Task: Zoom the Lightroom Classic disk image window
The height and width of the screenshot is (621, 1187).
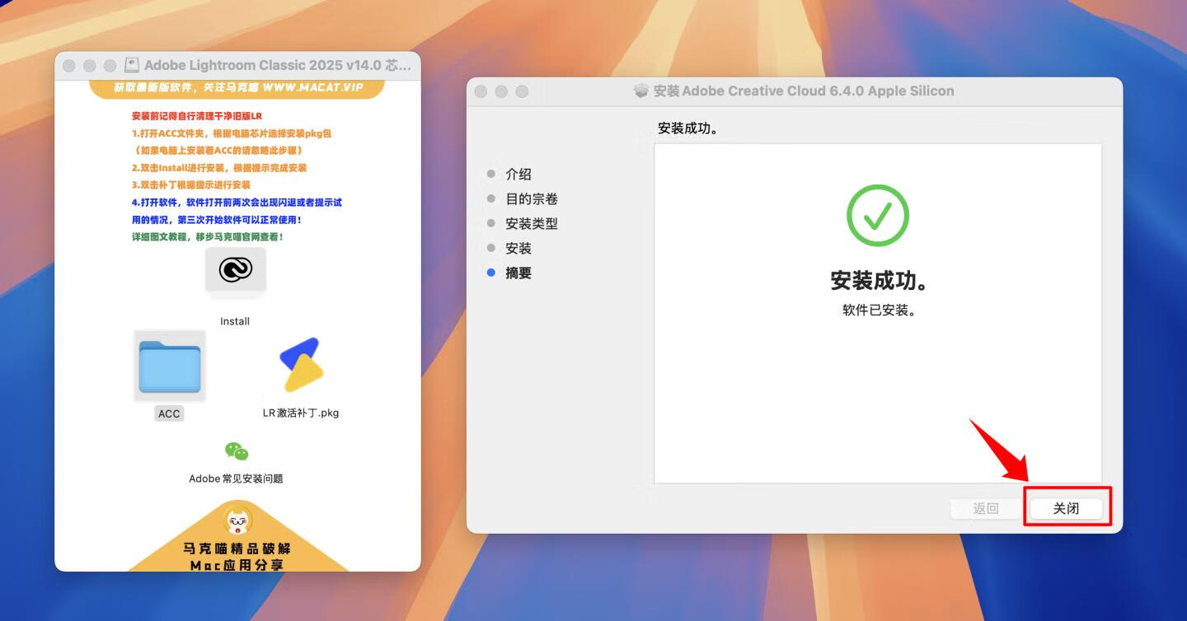Action: coord(110,65)
